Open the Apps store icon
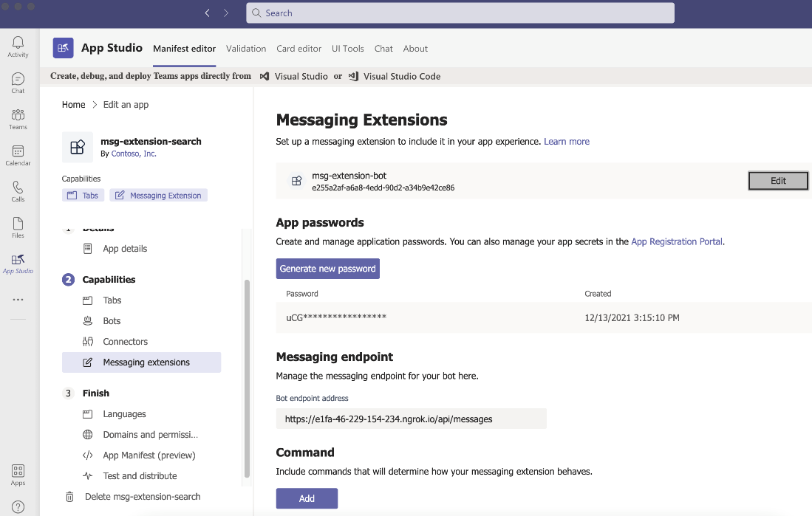 tap(18, 470)
